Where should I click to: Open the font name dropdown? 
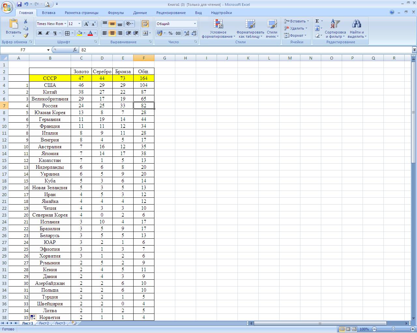[x=65, y=24]
